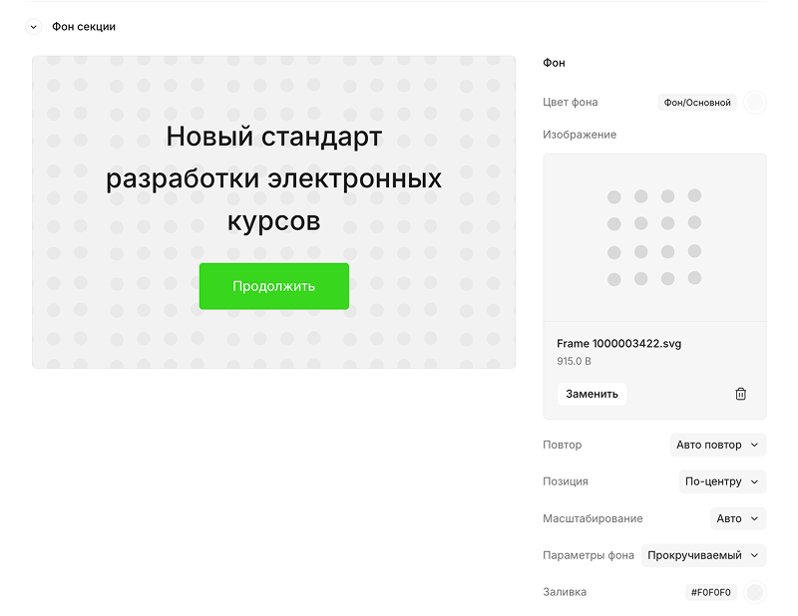Click the Цвет фона color swatch
The height and width of the screenshot is (616, 798).
click(755, 103)
